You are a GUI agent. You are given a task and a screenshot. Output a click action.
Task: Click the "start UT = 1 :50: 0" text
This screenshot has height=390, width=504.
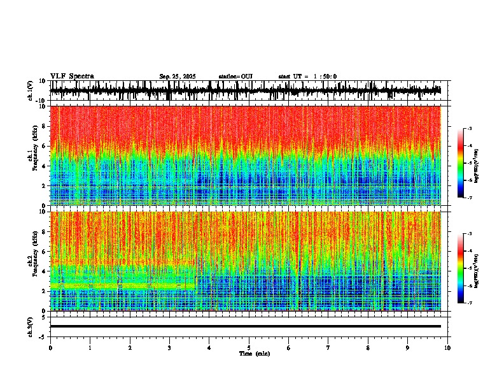[307, 76]
